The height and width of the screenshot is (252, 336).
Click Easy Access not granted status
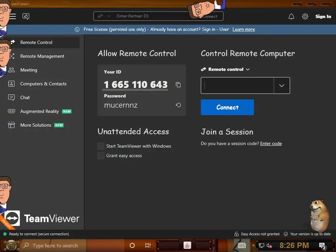click(x=260, y=234)
